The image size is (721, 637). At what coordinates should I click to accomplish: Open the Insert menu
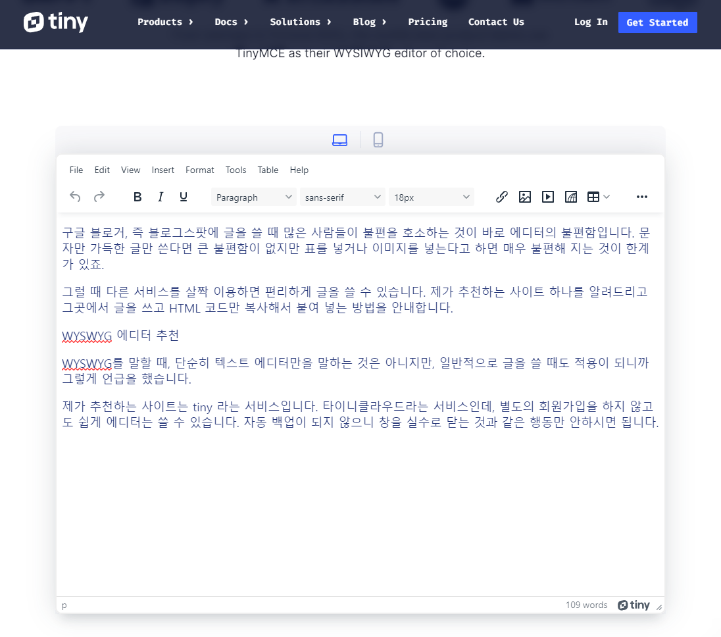click(x=162, y=170)
